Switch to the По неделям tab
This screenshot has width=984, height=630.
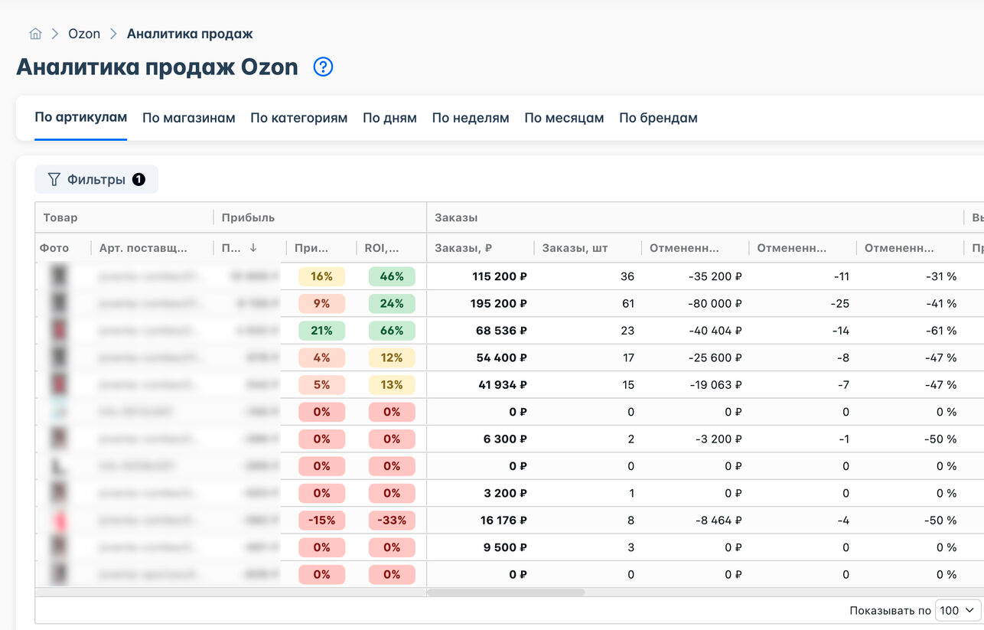[x=471, y=118]
